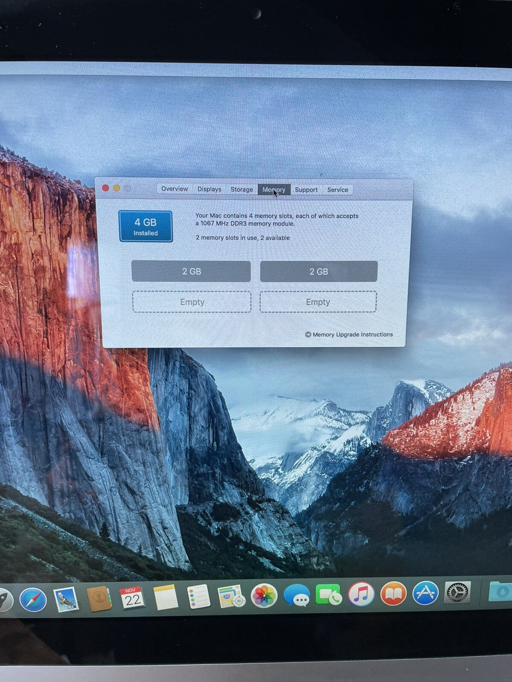Click '2 memory slots in use, 2 available' text
This screenshot has width=512, height=682.
pyautogui.click(x=243, y=238)
